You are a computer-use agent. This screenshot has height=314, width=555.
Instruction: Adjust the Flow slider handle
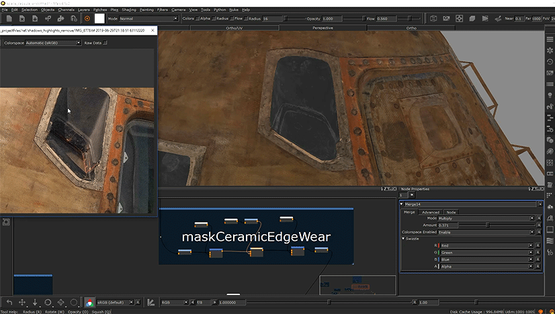409,18
